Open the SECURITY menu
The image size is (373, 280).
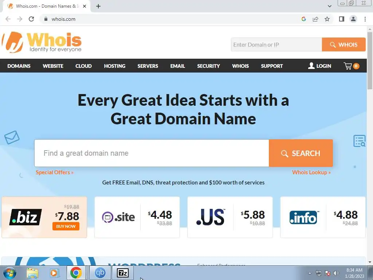click(208, 66)
